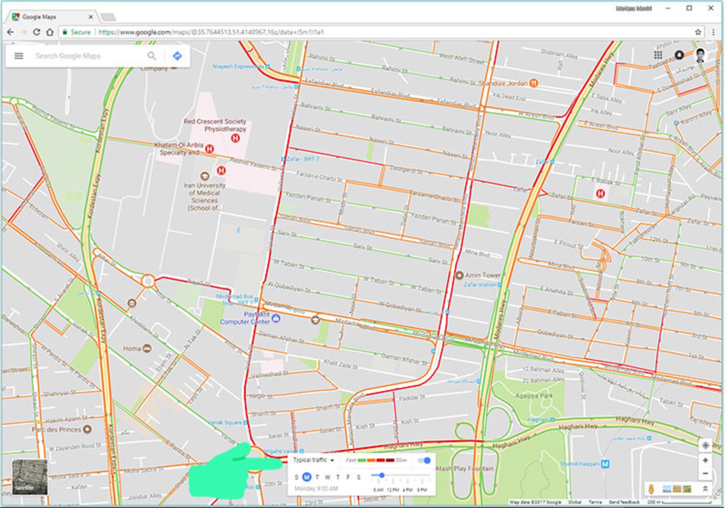Click the Shahid Haqqani metro icon
726x508 pixels.
pos(605,464)
